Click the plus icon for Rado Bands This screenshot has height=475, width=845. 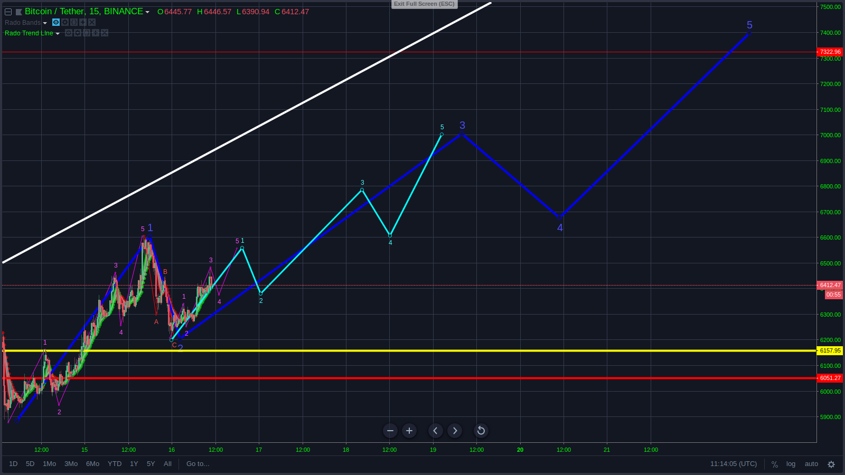[83, 22]
